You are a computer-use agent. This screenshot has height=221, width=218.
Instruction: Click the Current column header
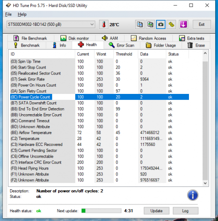[84, 54]
